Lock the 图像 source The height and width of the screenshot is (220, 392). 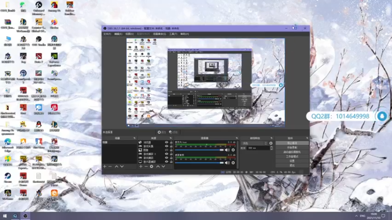pos(171,150)
